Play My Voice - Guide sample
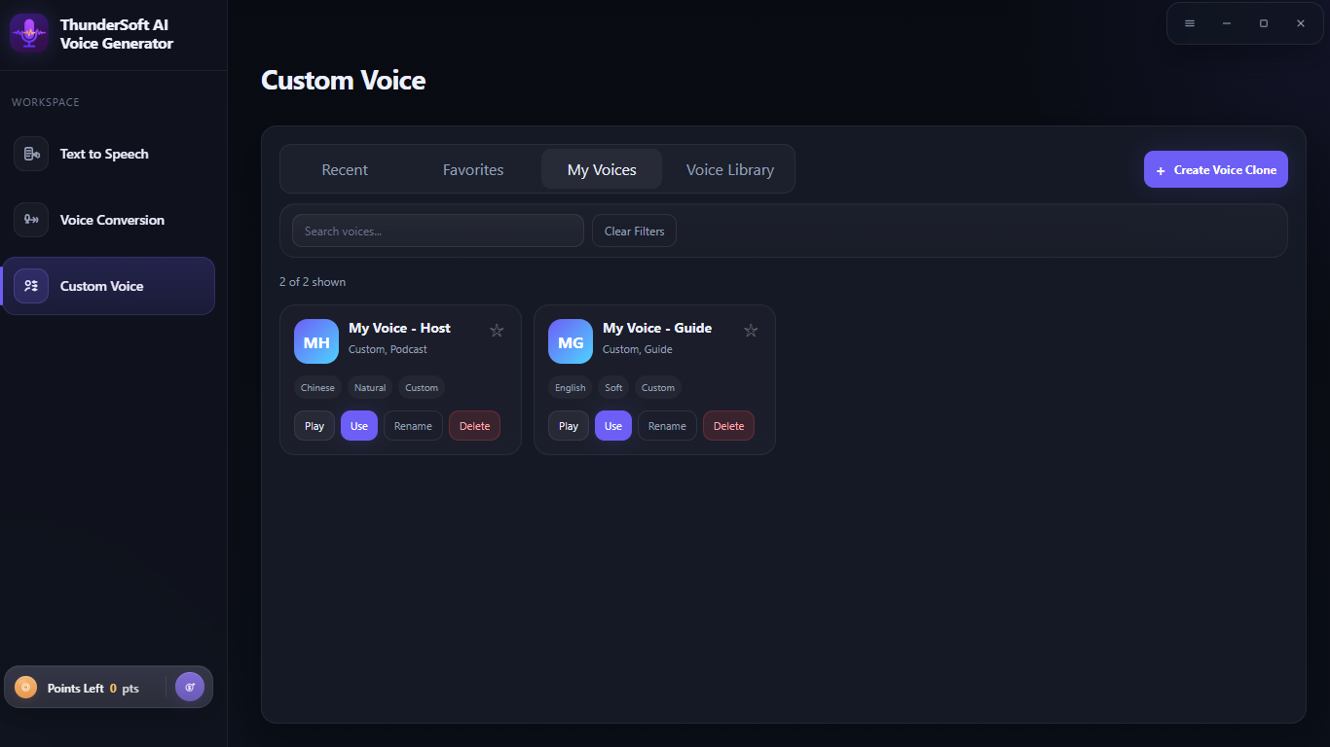1330x747 pixels. pos(569,426)
